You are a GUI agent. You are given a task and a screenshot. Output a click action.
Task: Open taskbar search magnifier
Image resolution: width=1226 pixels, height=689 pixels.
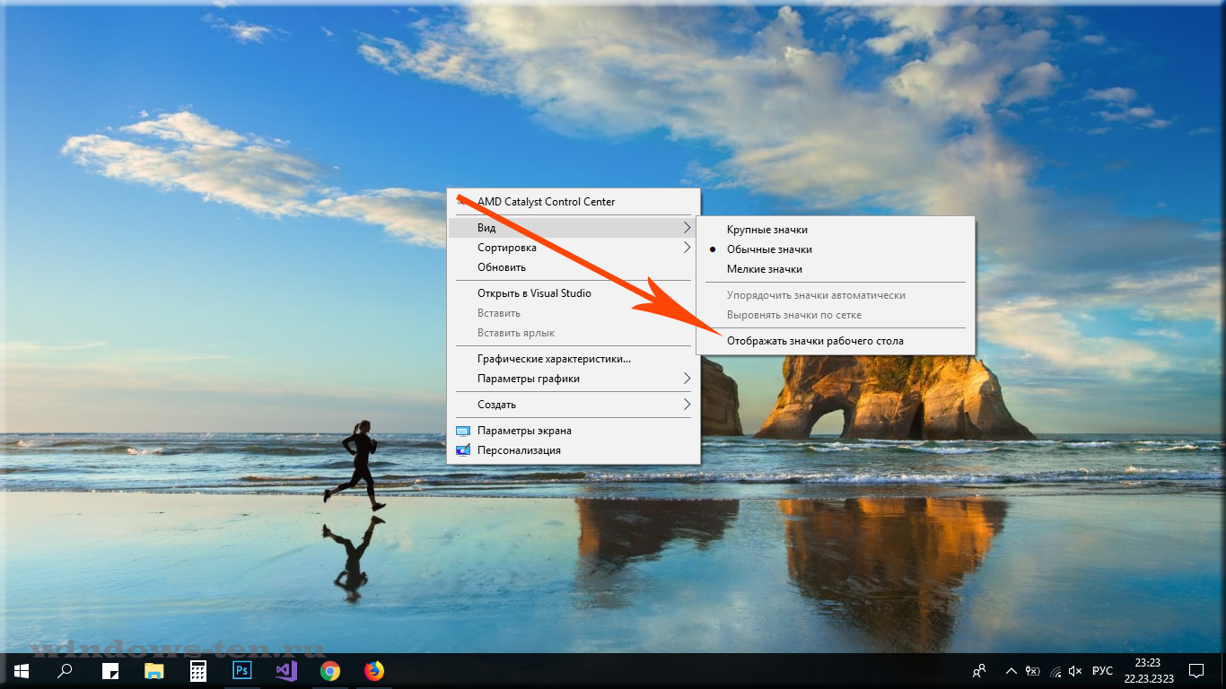click(65, 670)
